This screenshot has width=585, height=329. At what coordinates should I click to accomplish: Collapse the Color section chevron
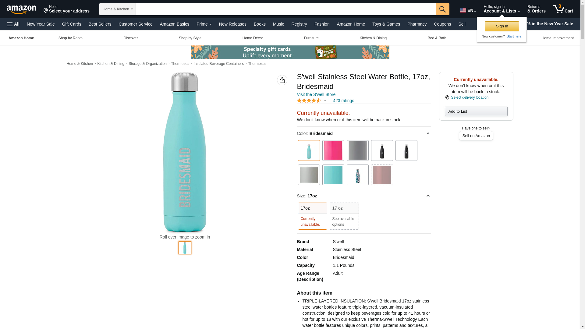[428, 133]
